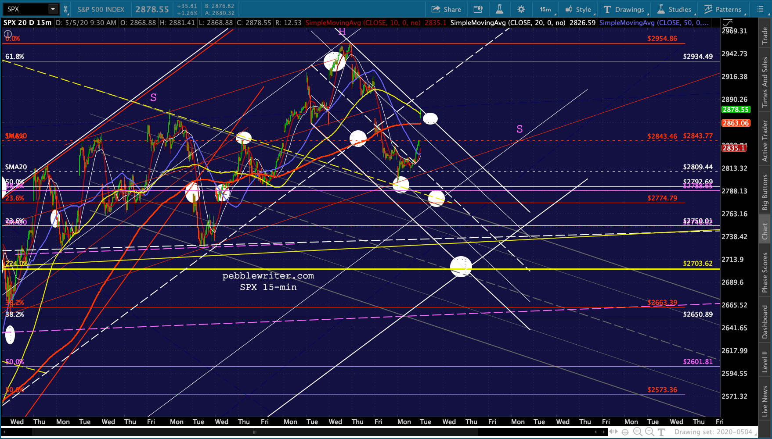Open the symbol link clipboard icon
This screenshot has height=439, width=772.
point(66,9)
